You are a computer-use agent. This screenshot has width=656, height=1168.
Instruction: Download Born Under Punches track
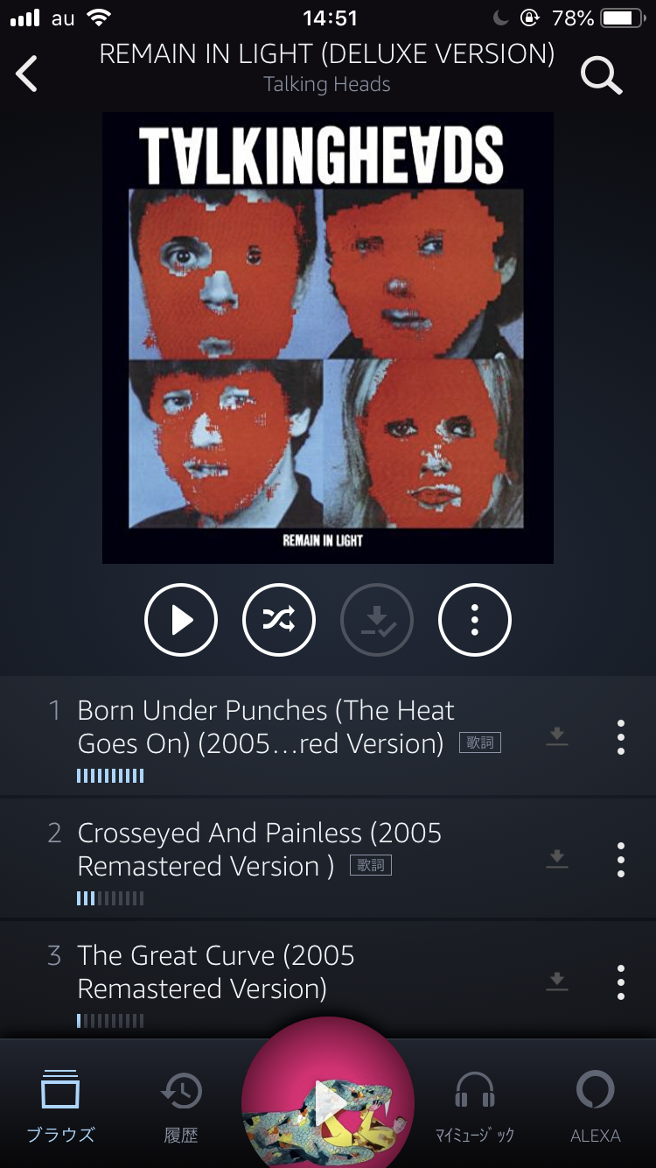tap(557, 736)
